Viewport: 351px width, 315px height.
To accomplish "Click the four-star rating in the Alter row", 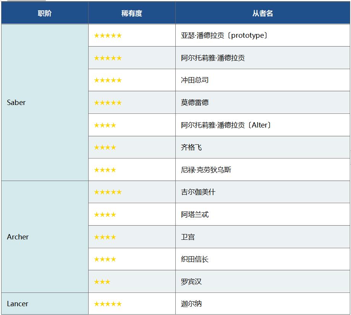I will (105, 125).
